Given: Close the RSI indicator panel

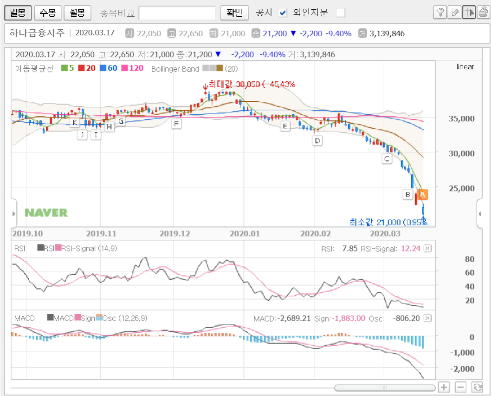Looking at the screenshot, I should [x=427, y=248].
